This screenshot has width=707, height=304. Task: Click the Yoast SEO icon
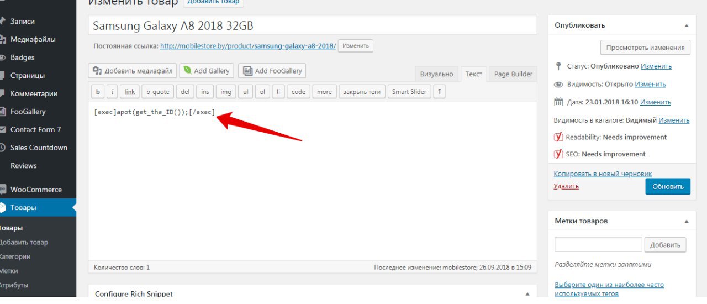point(558,154)
